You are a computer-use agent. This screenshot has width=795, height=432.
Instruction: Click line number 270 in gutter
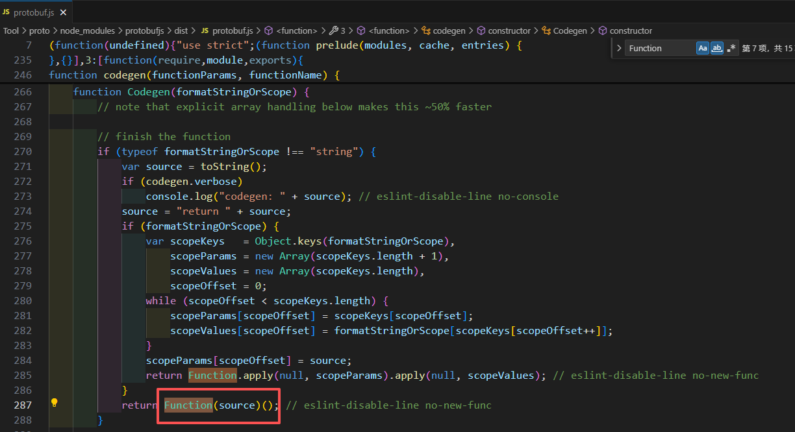(22, 152)
